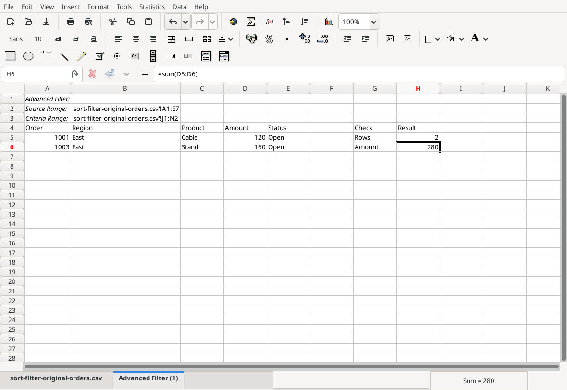Redo the undone action
Screen dimensions: 567x390
199,22
